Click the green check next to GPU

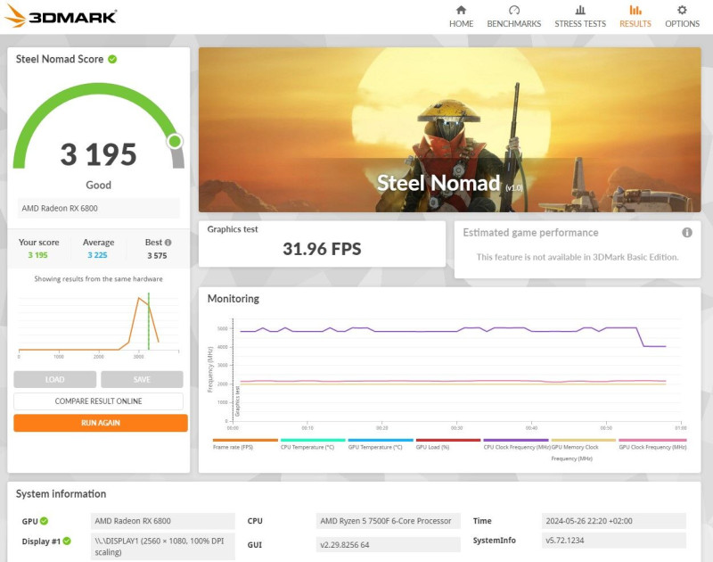[44, 521]
